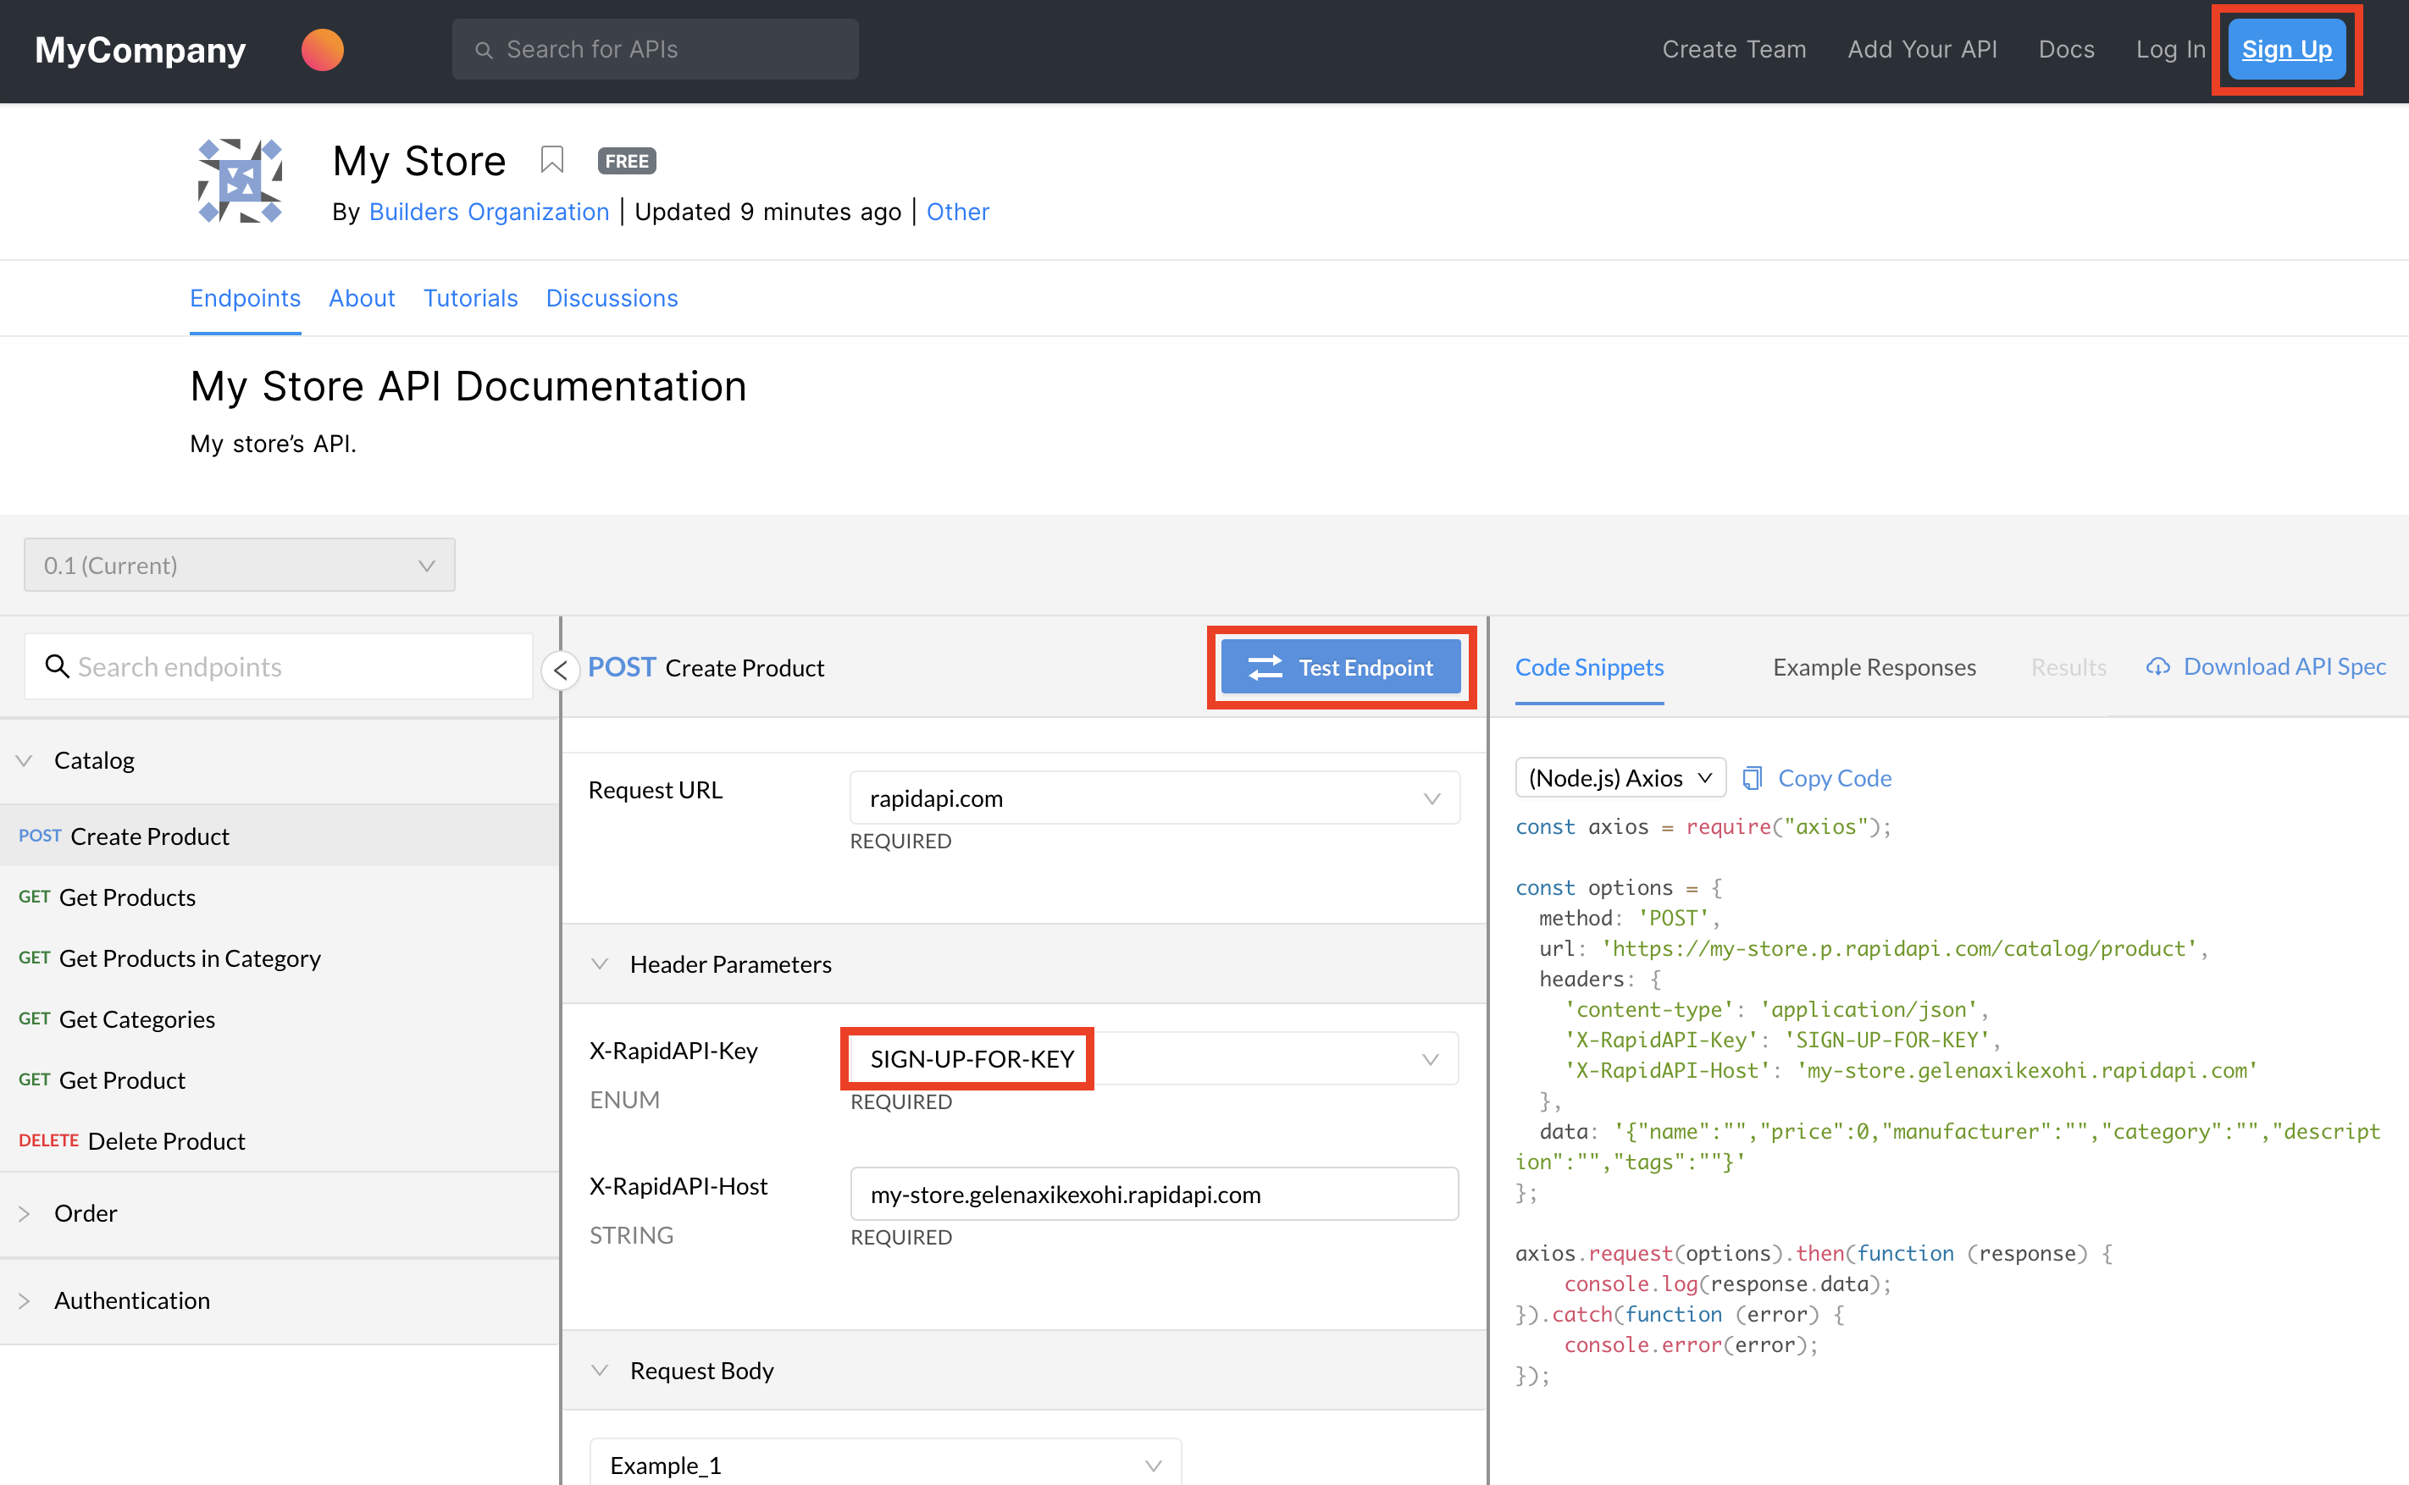This screenshot has height=1485, width=2409.
Task: Click the Sign Up button
Action: [2286, 49]
